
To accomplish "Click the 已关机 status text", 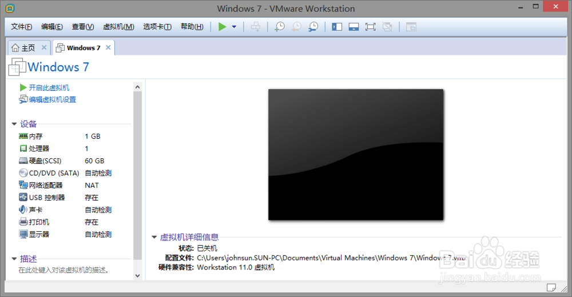I will 207,248.
